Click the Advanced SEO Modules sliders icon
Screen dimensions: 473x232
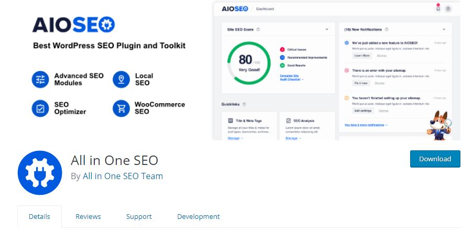click(x=40, y=80)
